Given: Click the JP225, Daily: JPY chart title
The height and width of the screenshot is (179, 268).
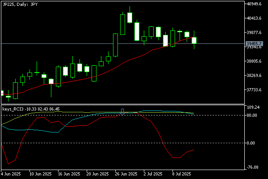Looking at the screenshot, I should click(20, 4).
